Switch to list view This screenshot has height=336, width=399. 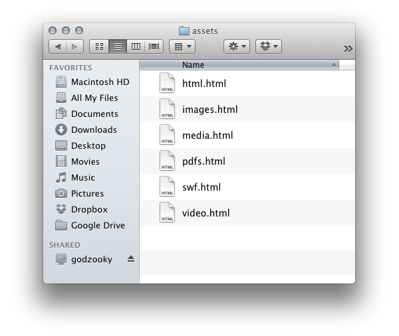point(118,46)
